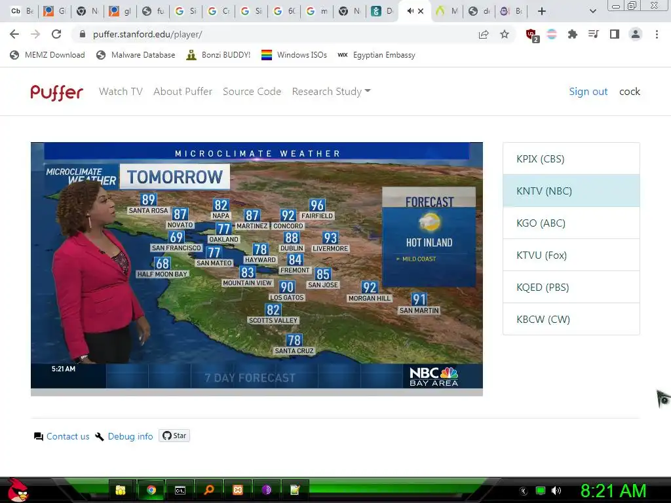This screenshot has height=503, width=671.
Task: Toggle the browser side panel
Action: click(x=615, y=34)
